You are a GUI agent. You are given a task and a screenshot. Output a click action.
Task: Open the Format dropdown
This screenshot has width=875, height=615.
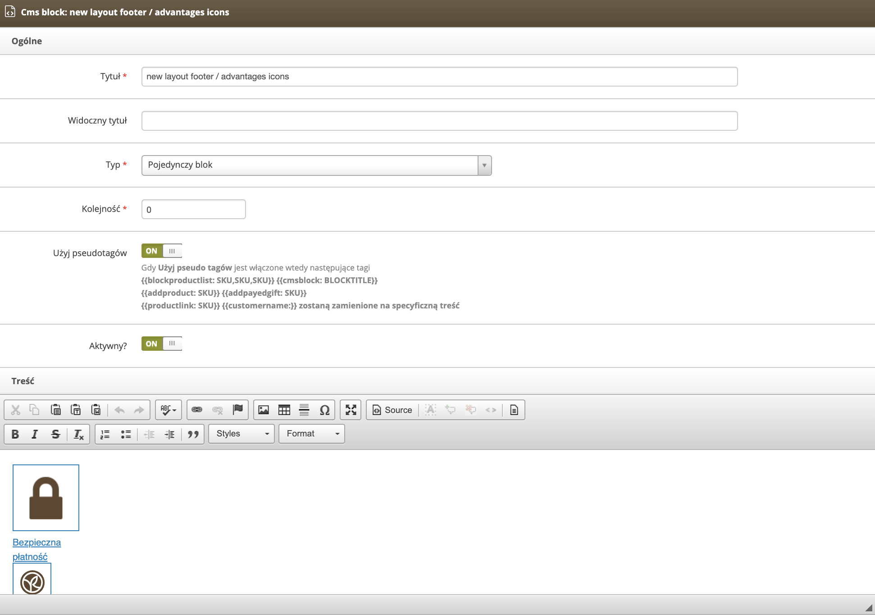click(312, 434)
